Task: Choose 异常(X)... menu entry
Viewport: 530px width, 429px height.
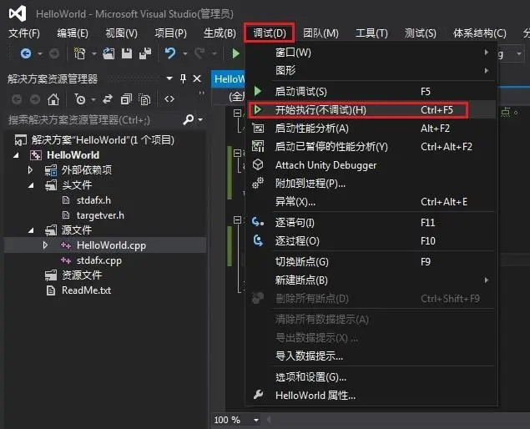Action: (x=371, y=202)
